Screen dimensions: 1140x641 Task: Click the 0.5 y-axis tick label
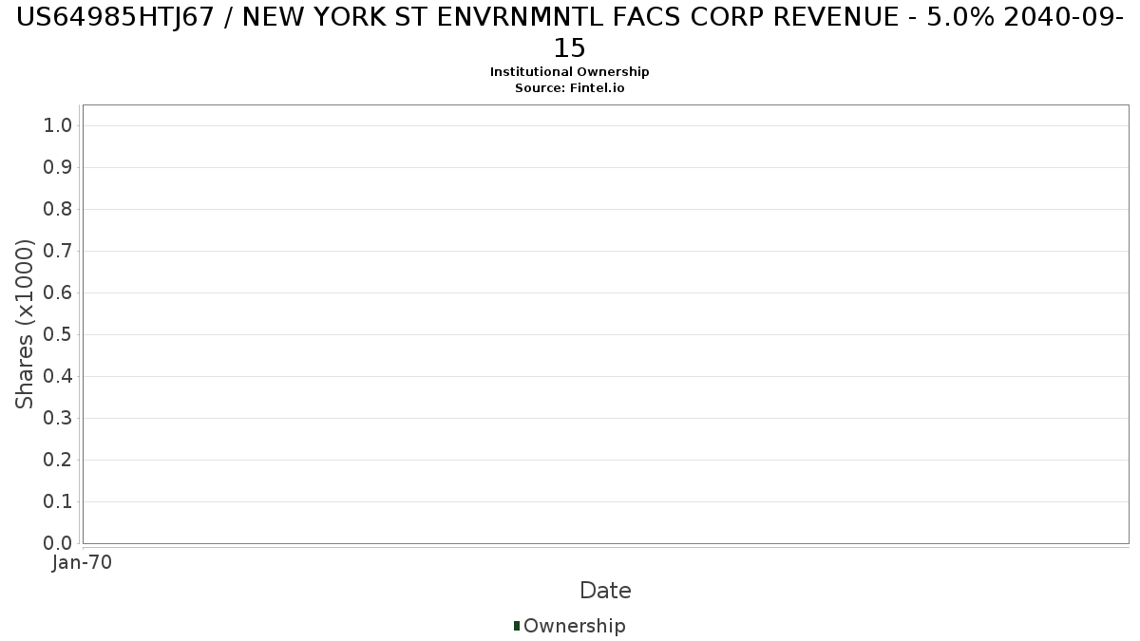pos(58,335)
